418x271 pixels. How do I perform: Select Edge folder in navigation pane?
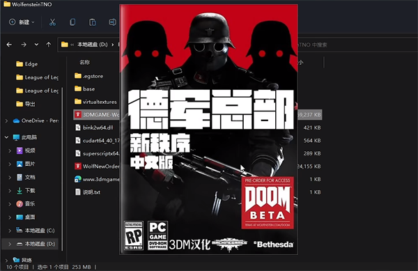coord(26,64)
